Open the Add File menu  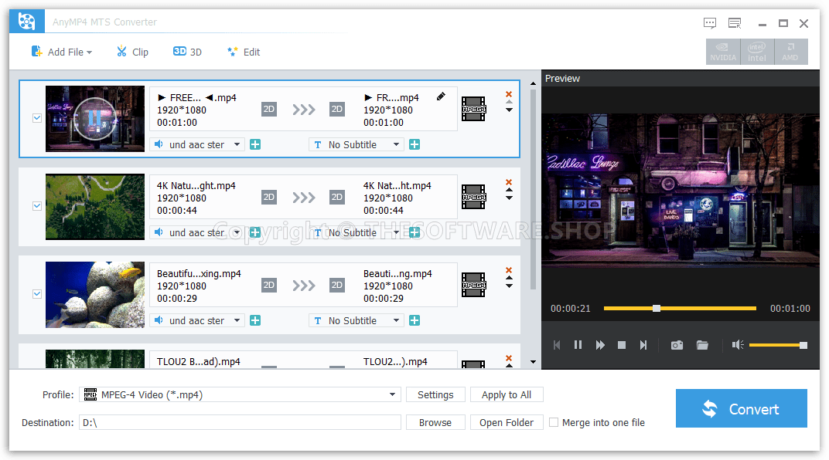pos(62,52)
